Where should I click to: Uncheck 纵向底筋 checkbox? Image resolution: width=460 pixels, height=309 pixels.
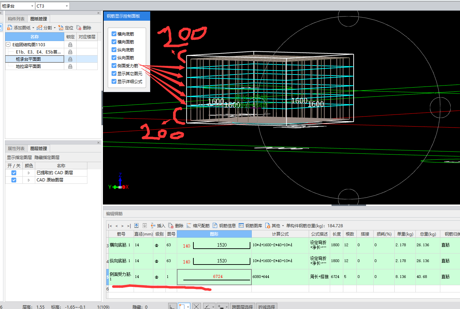click(x=114, y=50)
